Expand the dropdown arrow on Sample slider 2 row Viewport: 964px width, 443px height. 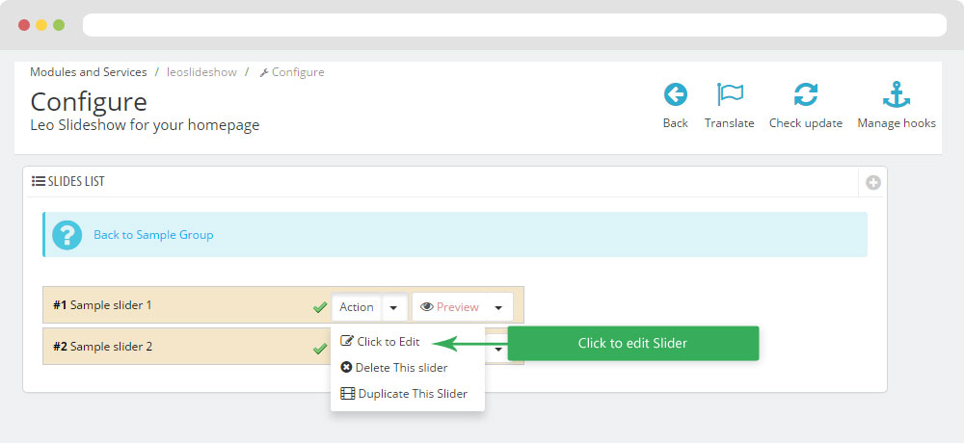pyautogui.click(x=498, y=349)
